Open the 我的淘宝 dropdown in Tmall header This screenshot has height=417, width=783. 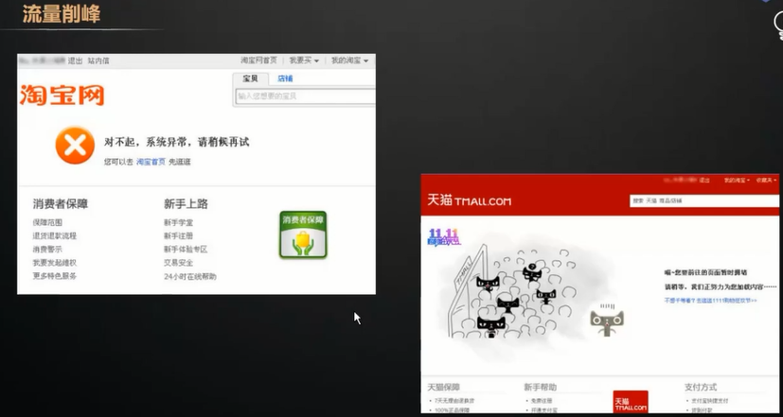coord(737,180)
